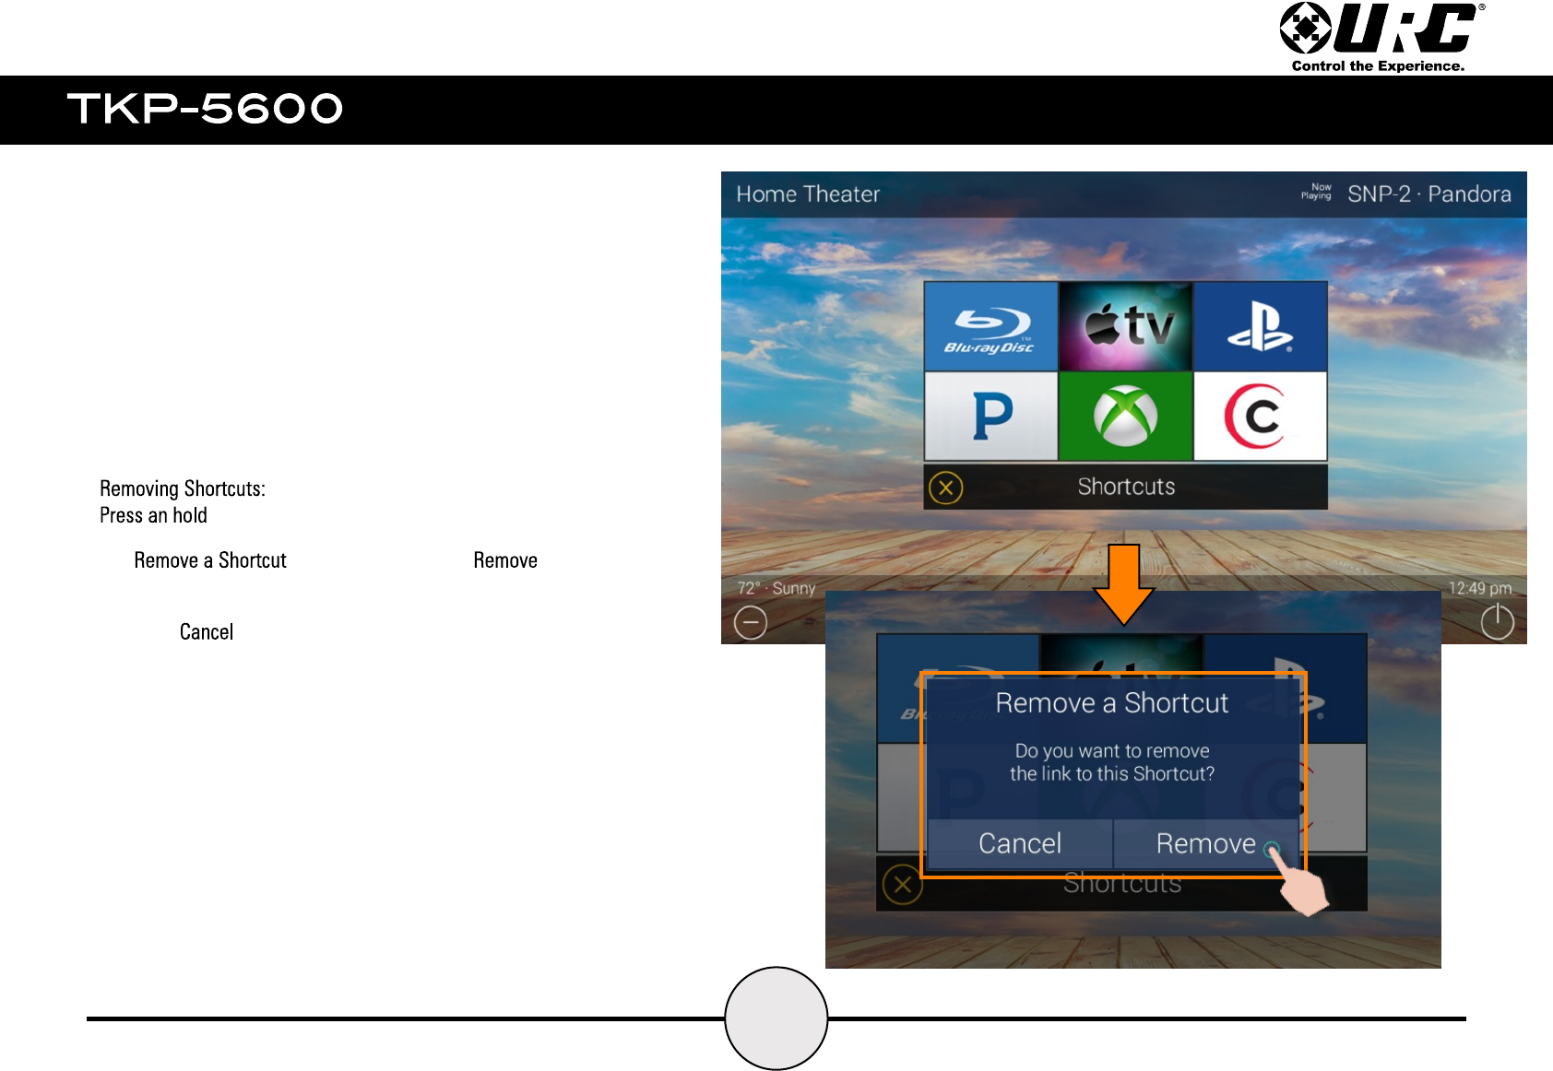The width and height of the screenshot is (1553, 1071).
Task: Choose Cancel in the Remove a Shortcut dialog
Action: pyautogui.click(x=1020, y=843)
